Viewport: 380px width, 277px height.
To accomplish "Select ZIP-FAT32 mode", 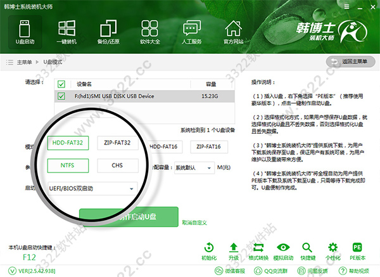I will 118,143.
